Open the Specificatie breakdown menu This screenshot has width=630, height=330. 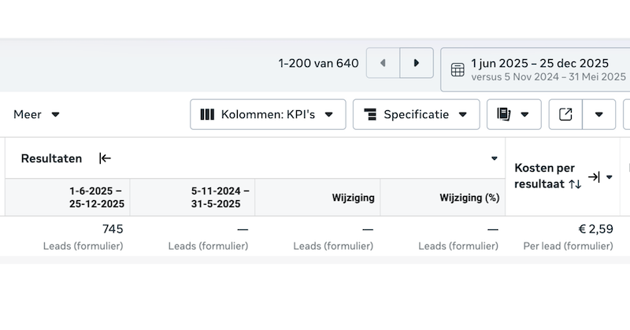tap(416, 114)
